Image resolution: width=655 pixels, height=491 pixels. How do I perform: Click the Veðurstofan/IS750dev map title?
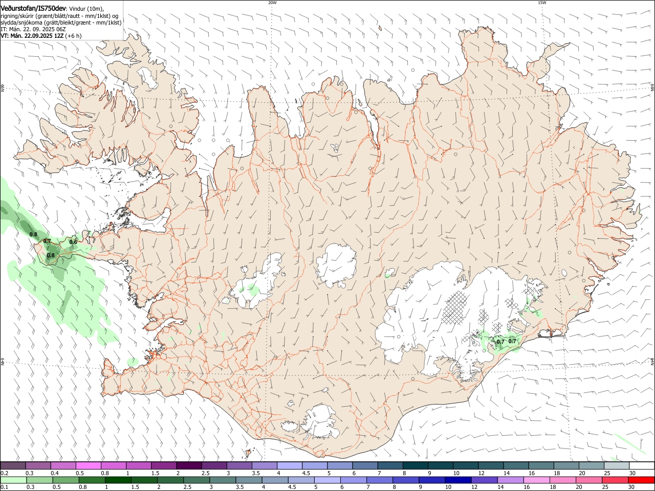(x=33, y=8)
